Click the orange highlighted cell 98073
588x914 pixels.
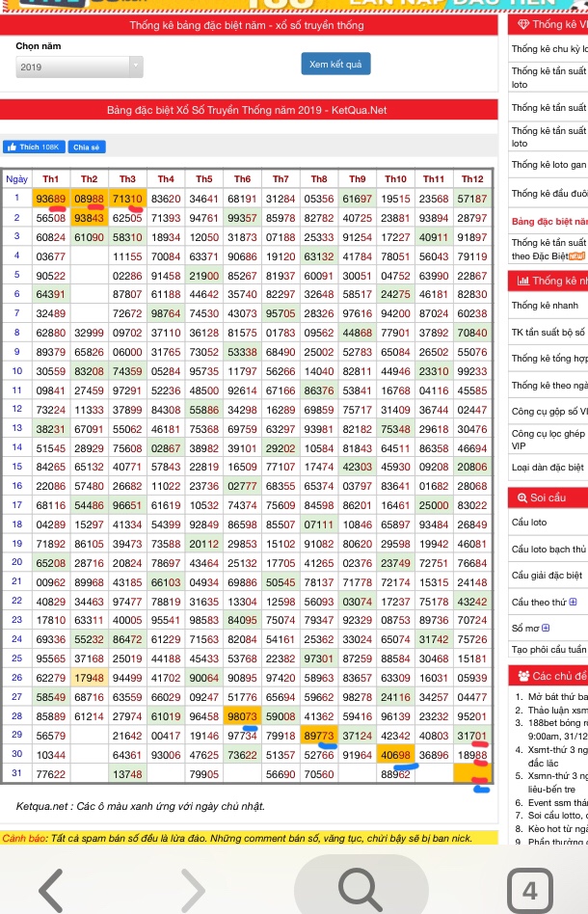click(x=241, y=716)
